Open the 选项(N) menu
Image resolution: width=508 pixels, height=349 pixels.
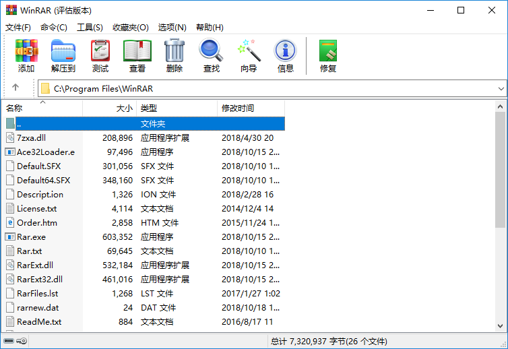point(172,28)
